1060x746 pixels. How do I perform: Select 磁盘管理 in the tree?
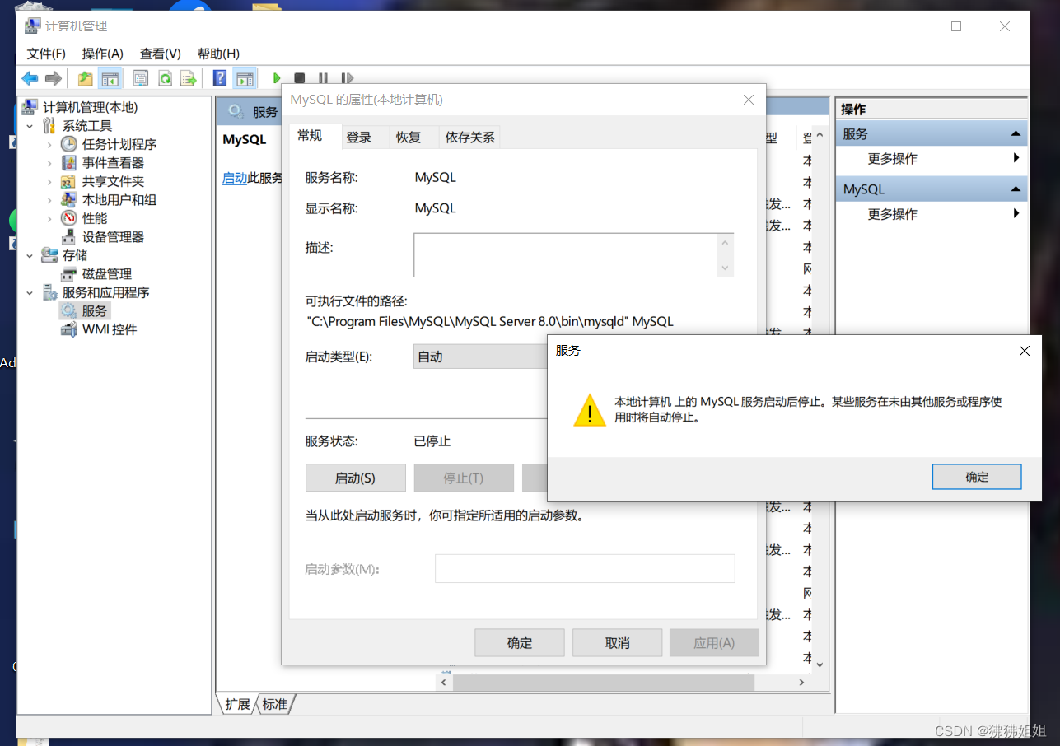[107, 274]
